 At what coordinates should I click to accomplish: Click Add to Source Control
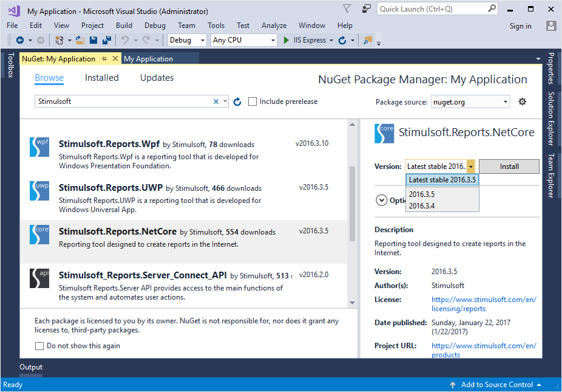point(497,385)
